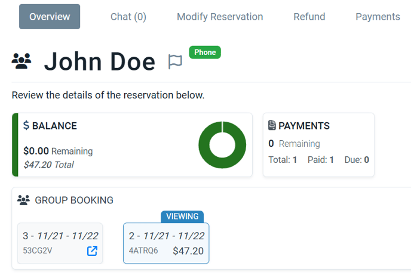
Task: Open the Chat (0) tab
Action: (x=128, y=17)
